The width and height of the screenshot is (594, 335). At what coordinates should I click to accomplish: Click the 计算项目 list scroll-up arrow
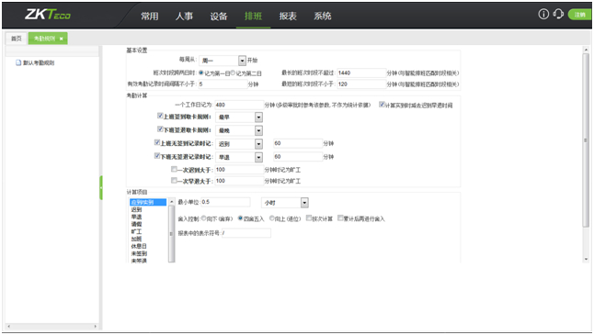172,202
